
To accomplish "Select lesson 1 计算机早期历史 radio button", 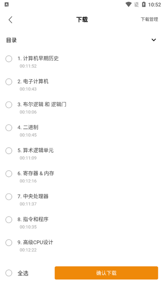I will [x=9, y=59].
